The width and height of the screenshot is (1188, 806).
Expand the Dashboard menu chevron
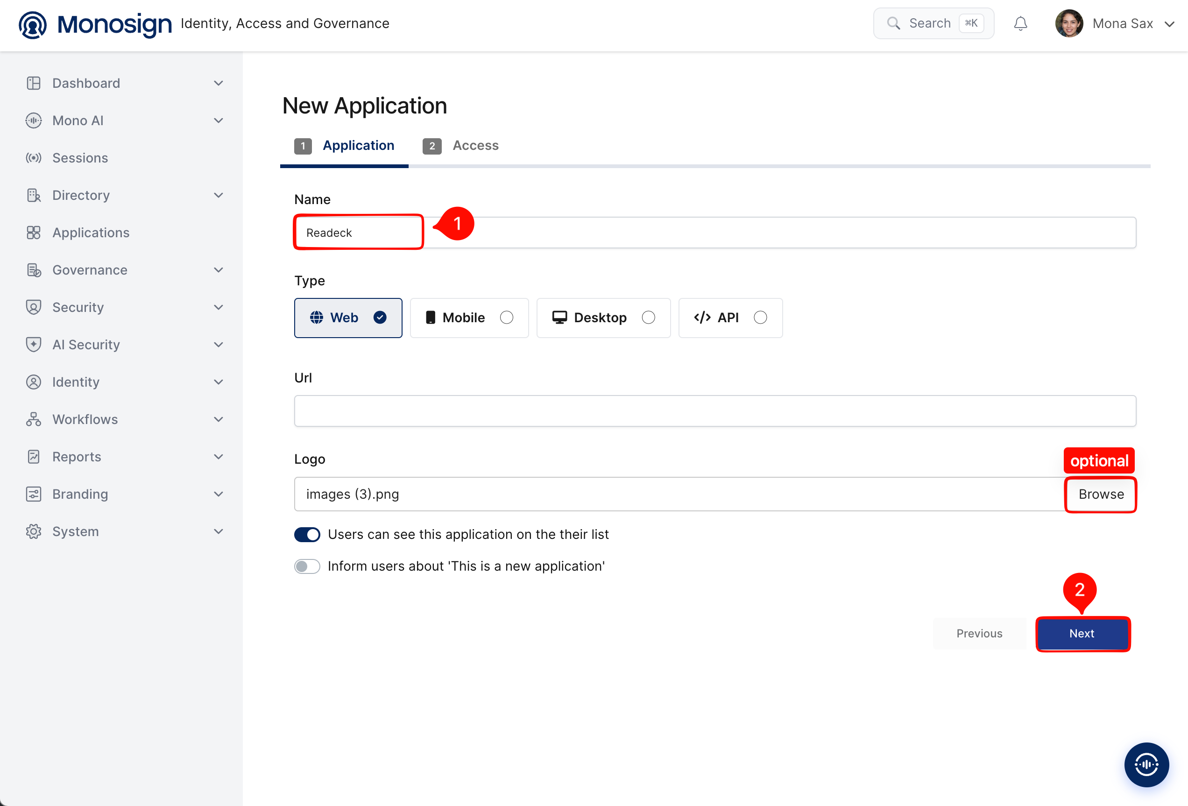click(218, 83)
